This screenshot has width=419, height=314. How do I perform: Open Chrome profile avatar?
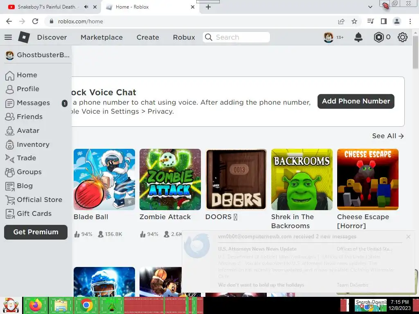397,21
